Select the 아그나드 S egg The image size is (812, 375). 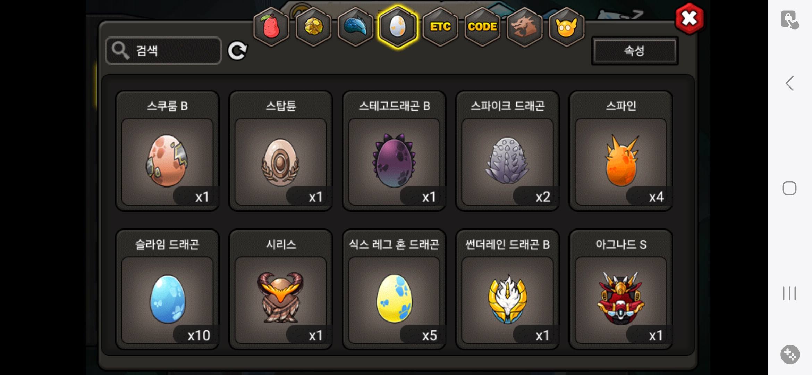621,289
